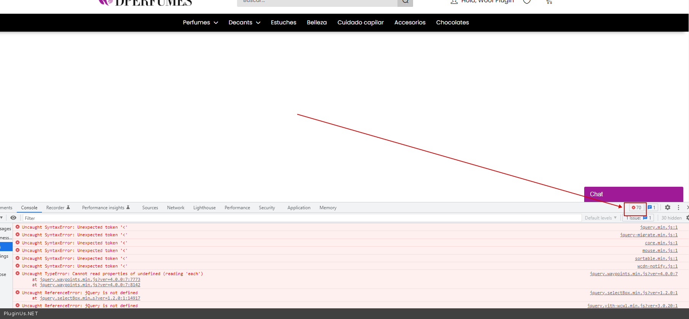The image size is (689, 319).
Task: Switch to the Network tab
Action: tap(176, 208)
